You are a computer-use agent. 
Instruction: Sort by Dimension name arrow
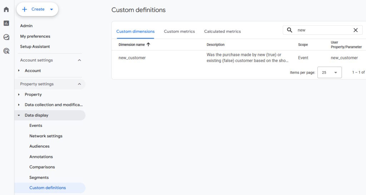coord(148,45)
